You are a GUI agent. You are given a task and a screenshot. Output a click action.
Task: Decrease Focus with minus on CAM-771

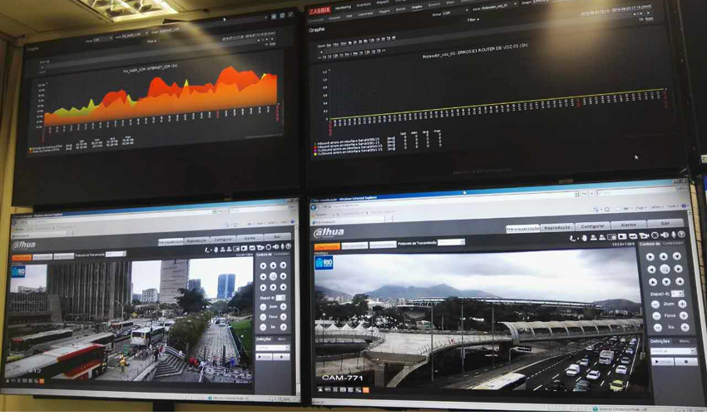click(x=656, y=316)
